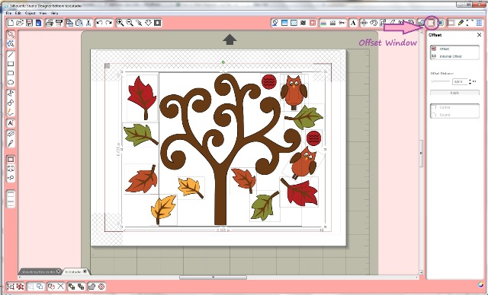Select the Freehand pencil tool

(11, 112)
